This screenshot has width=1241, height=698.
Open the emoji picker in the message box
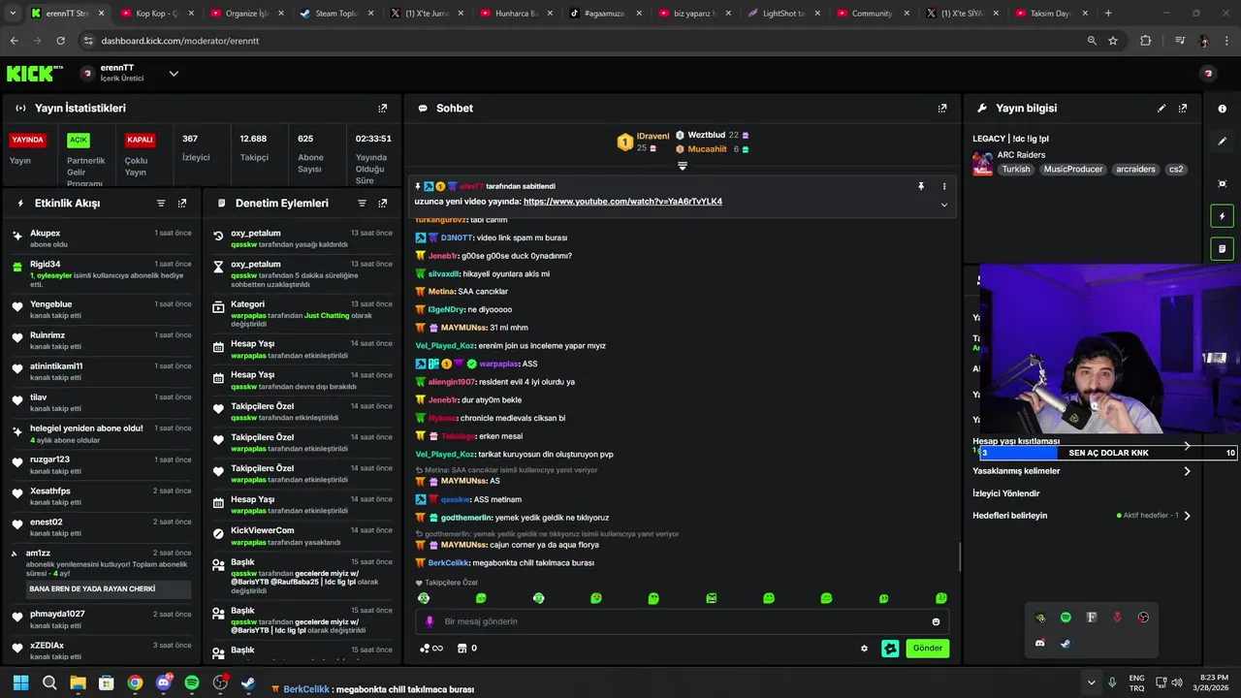[936, 621]
